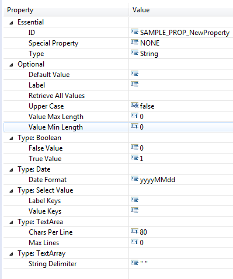Image resolution: width=233 pixels, height=279 pixels.
Task: Click the text icon in Label Keys row
Action: 134,200
